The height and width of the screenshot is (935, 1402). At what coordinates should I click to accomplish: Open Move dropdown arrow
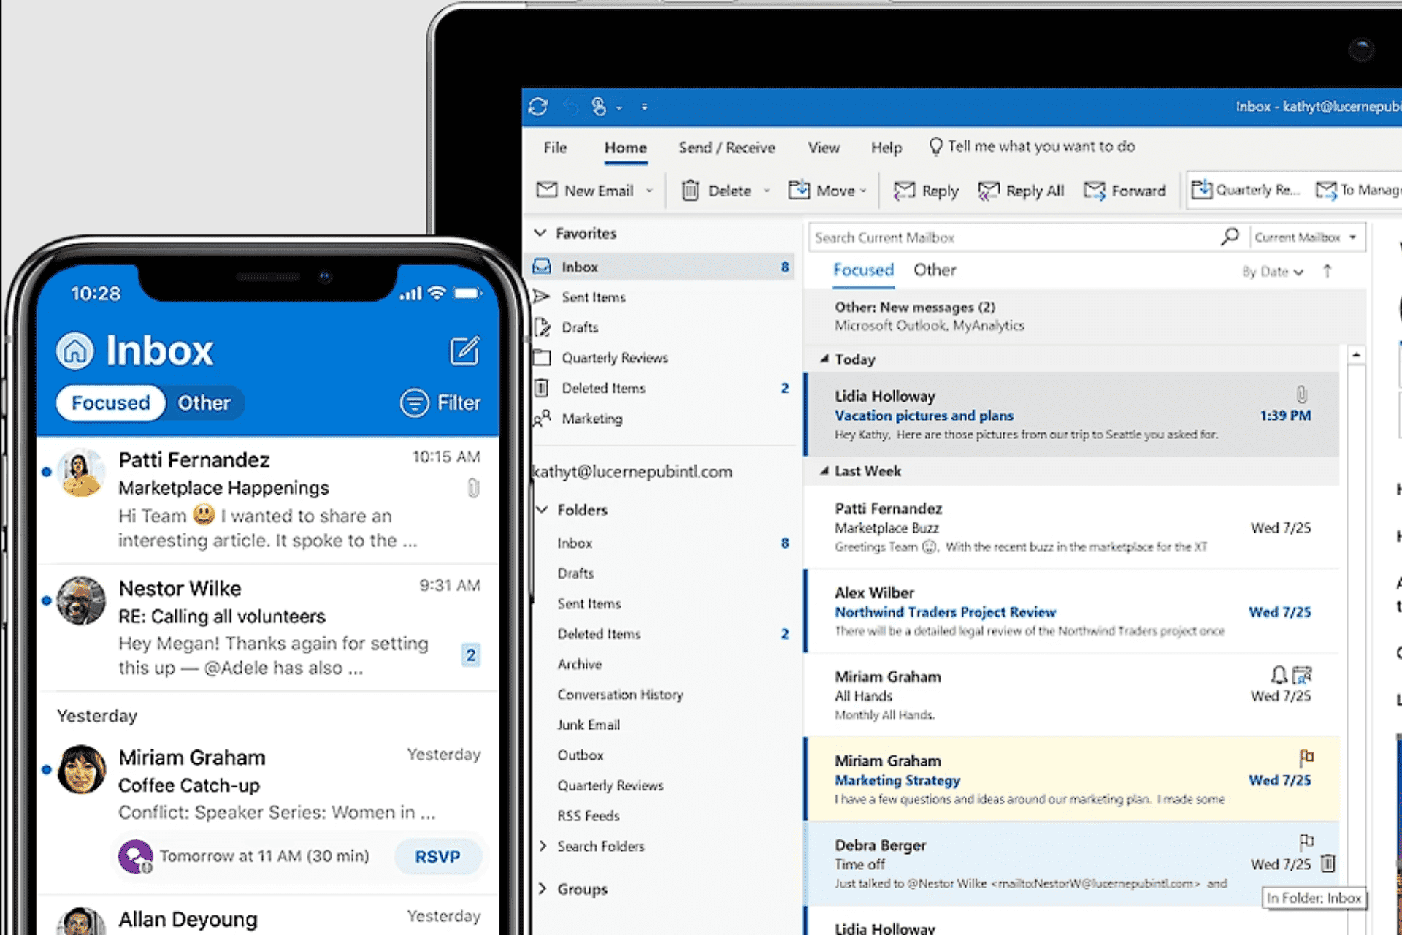(x=863, y=191)
